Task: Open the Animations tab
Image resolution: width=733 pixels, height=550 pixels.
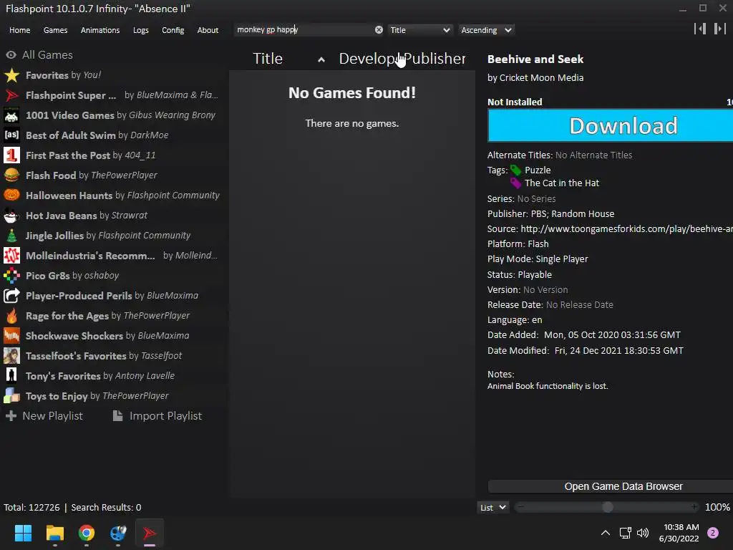Action: 100,30
